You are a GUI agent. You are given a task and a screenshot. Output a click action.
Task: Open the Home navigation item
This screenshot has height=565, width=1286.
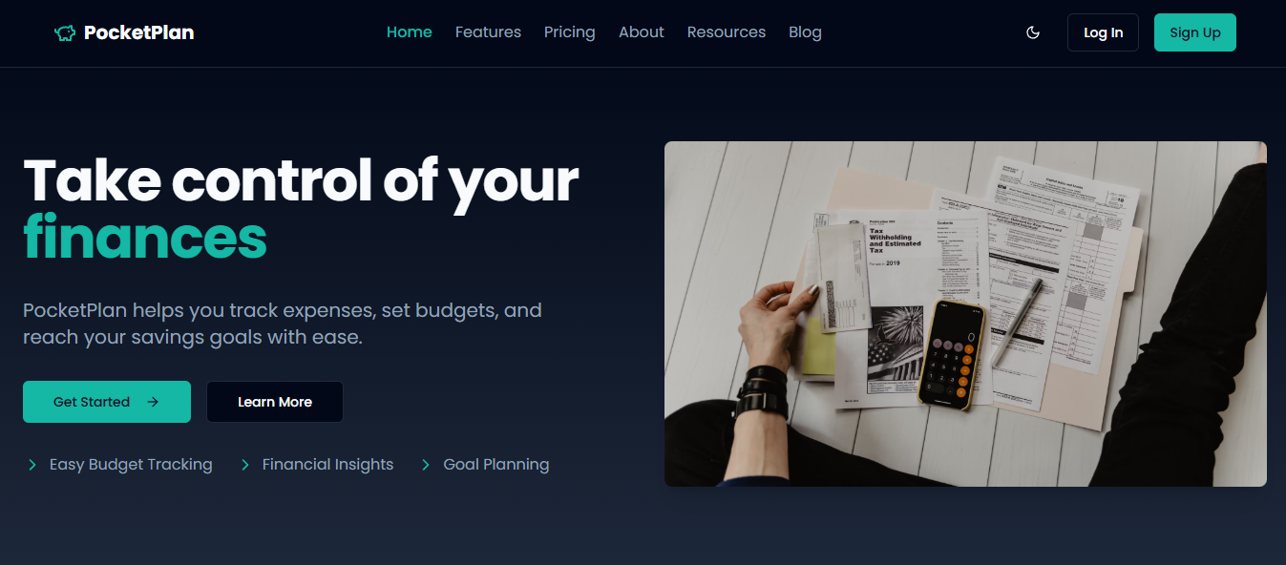410,32
